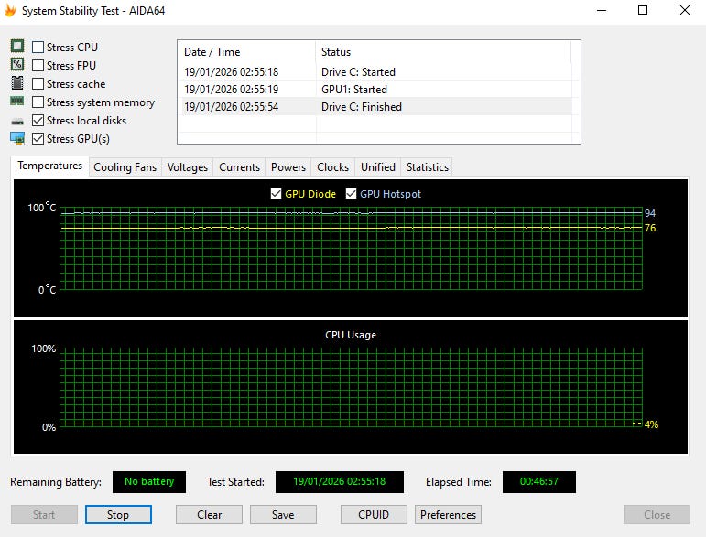Screen dimensions: 706x537
Task: Click the 100% CPU usage axis label
Action: (x=44, y=349)
